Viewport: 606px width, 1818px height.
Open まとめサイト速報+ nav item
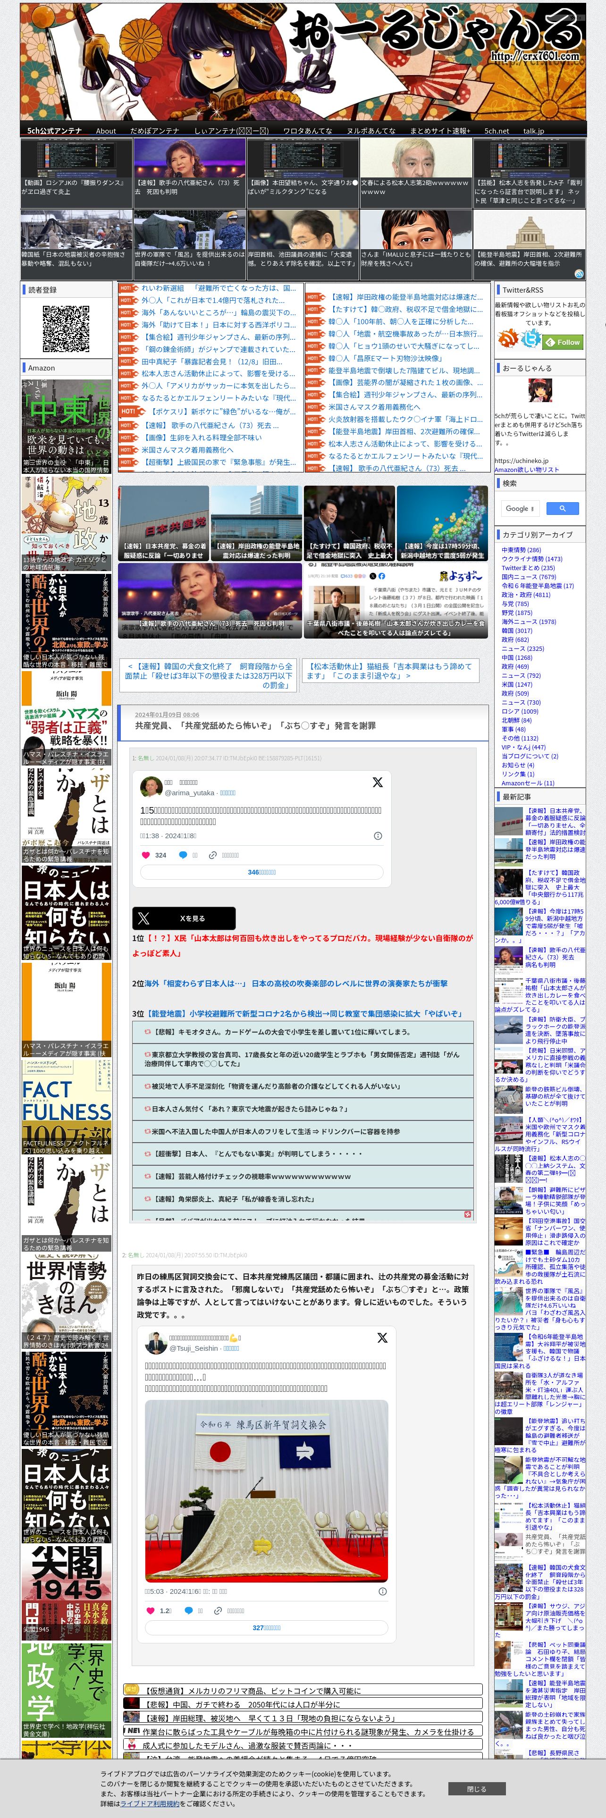[x=439, y=131]
